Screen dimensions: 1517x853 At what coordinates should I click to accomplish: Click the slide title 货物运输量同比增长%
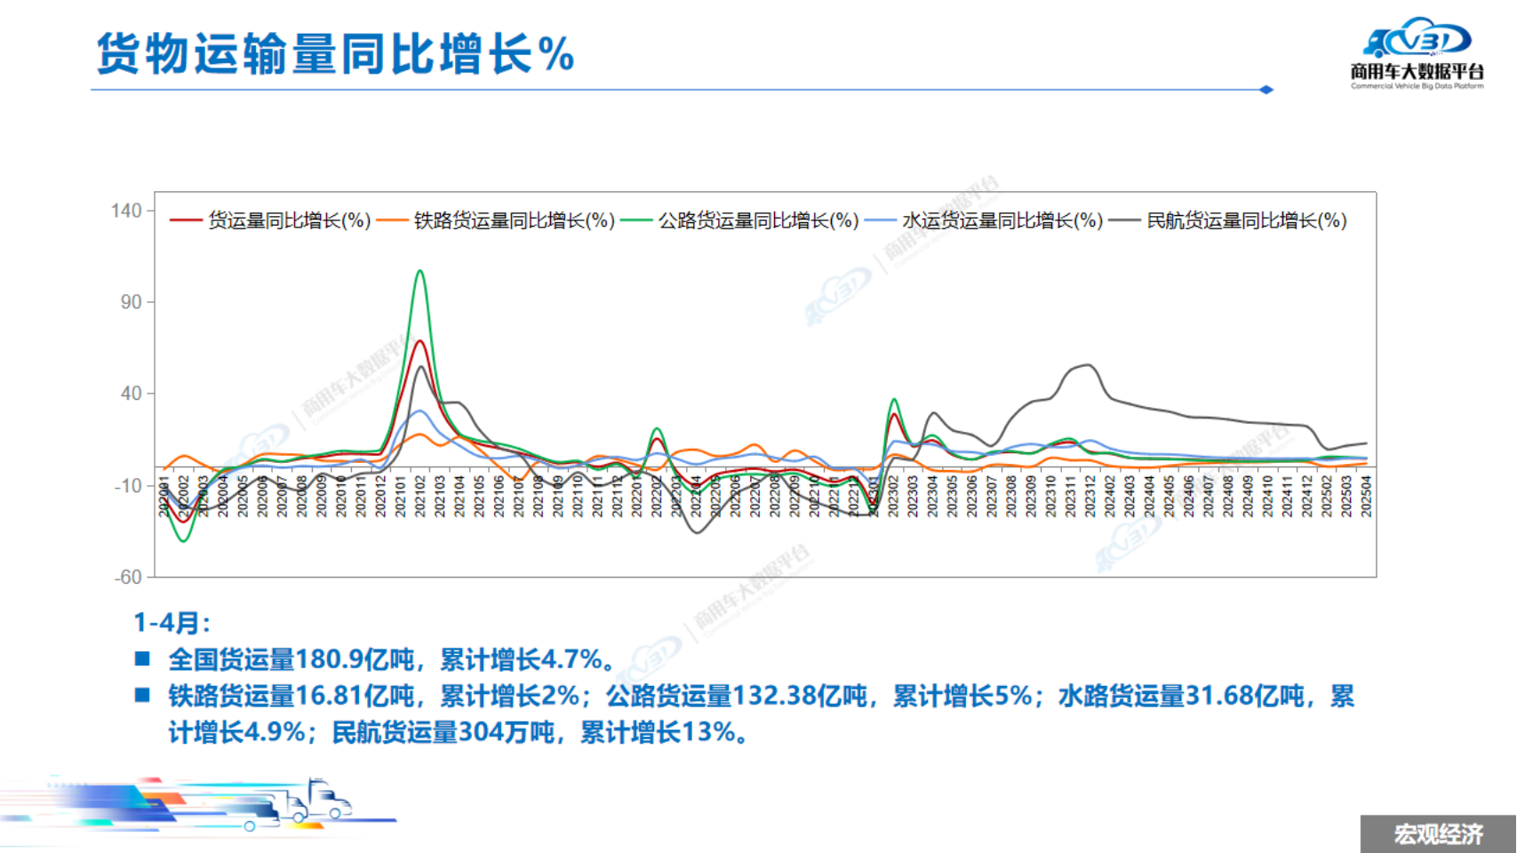[335, 53]
